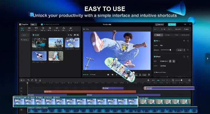210x114 pixels.
Task: Select the Text tool icon
Action: [x=36, y=29]
